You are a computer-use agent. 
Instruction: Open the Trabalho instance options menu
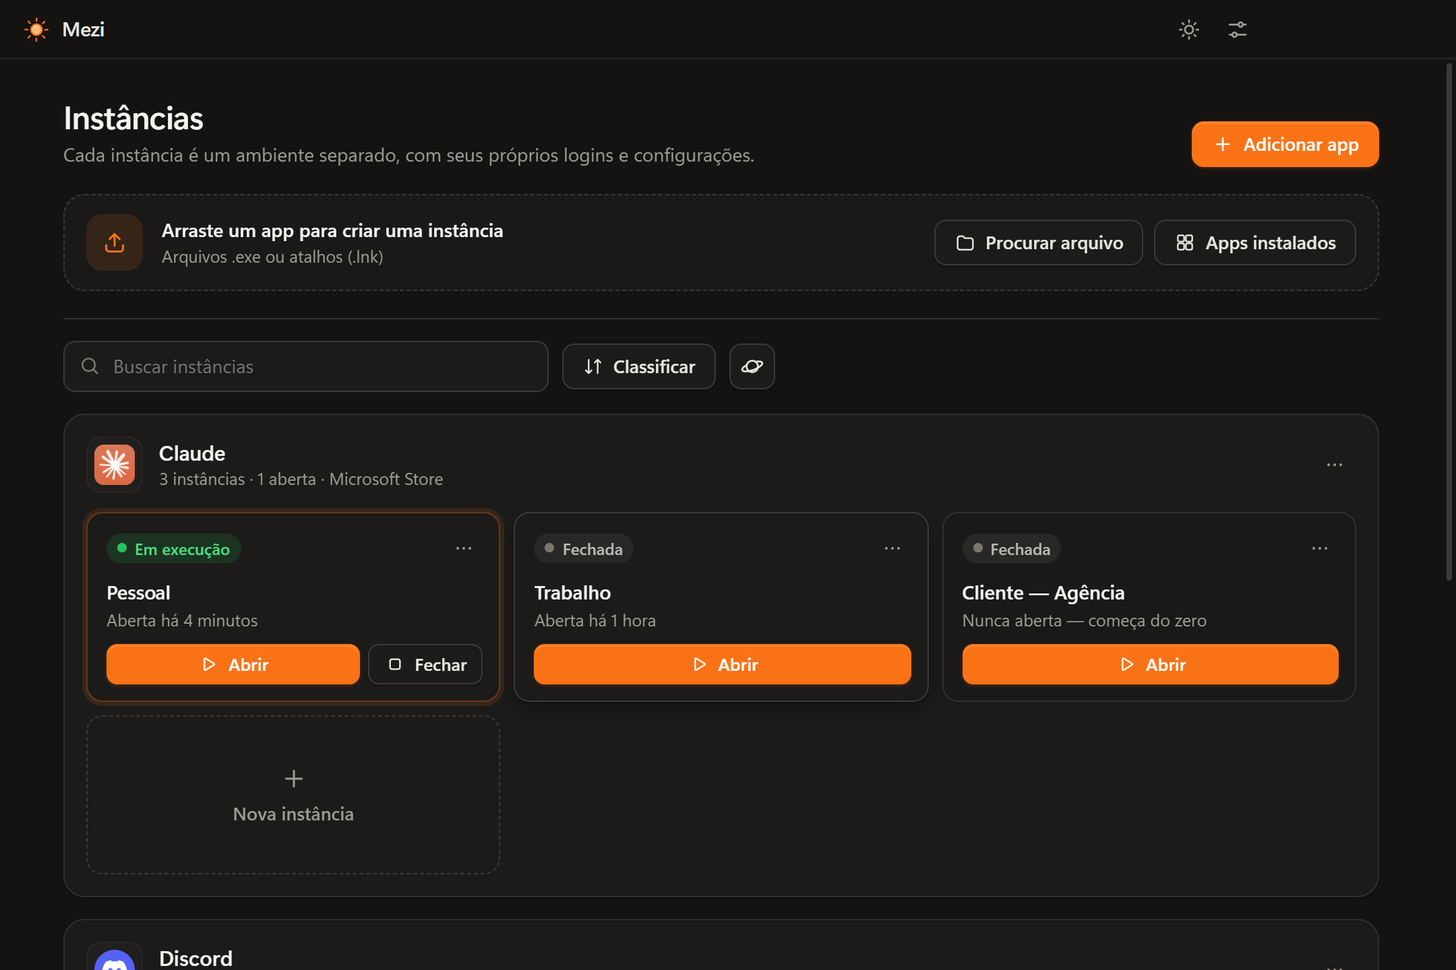892,548
